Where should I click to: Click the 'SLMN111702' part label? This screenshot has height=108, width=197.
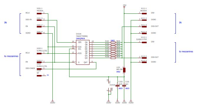[x=42, y=51]
